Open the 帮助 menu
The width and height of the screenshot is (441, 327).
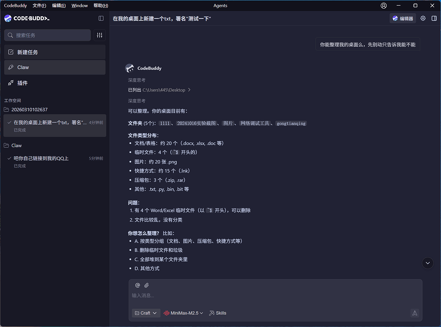[x=101, y=6]
